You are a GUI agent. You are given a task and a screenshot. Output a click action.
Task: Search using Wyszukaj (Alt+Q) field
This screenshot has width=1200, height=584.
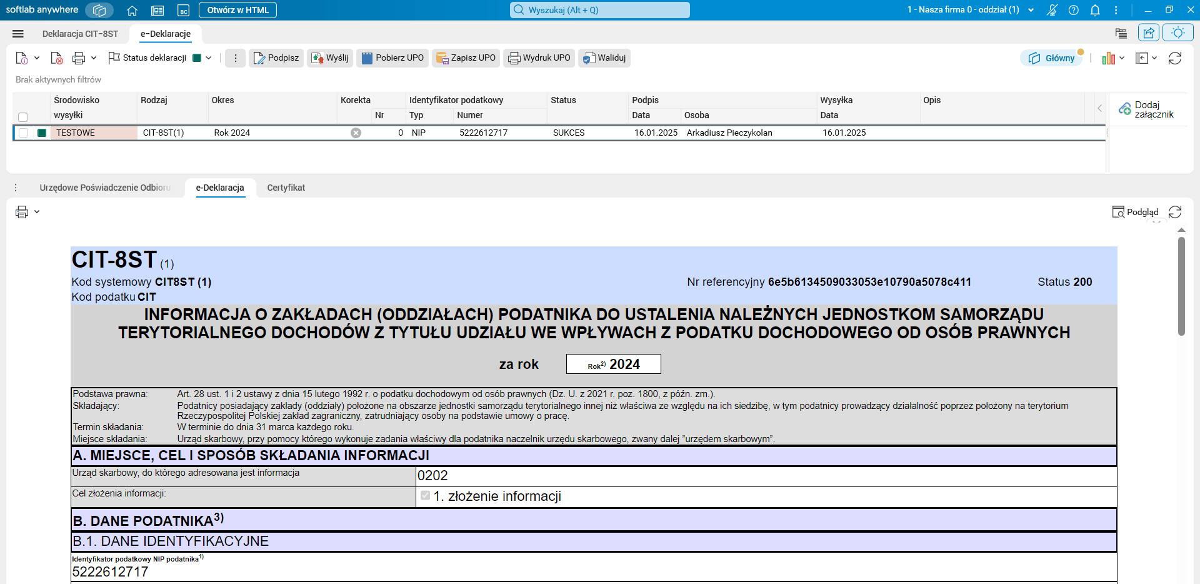tap(599, 9)
